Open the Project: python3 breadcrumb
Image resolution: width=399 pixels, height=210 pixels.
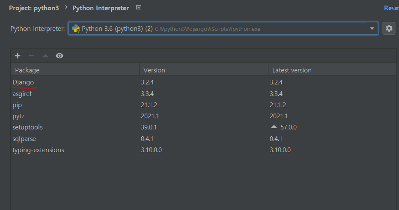point(34,8)
